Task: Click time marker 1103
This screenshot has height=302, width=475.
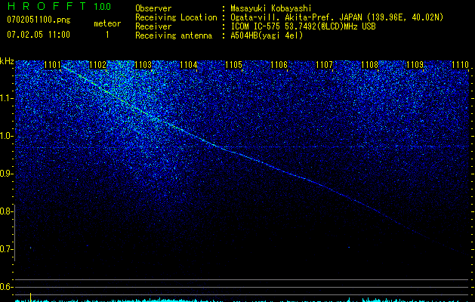Action: tap(143, 64)
